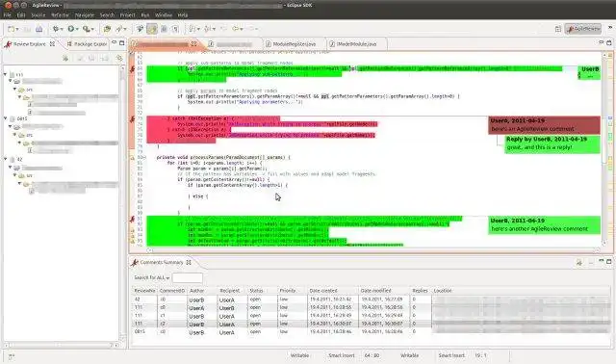Viewport: 616px width, 364px height.
Task: Launch Debug from the bug toolbar icon
Action: click(x=56, y=29)
